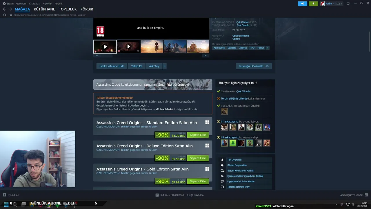Play the second trailer video thumbnail
Screen dimensions: 371x209
click(128, 46)
